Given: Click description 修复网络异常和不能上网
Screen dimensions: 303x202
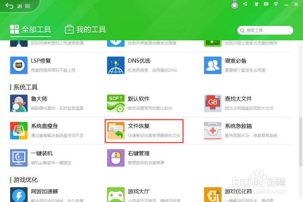Looking at the screenshot, I should pos(53,70).
